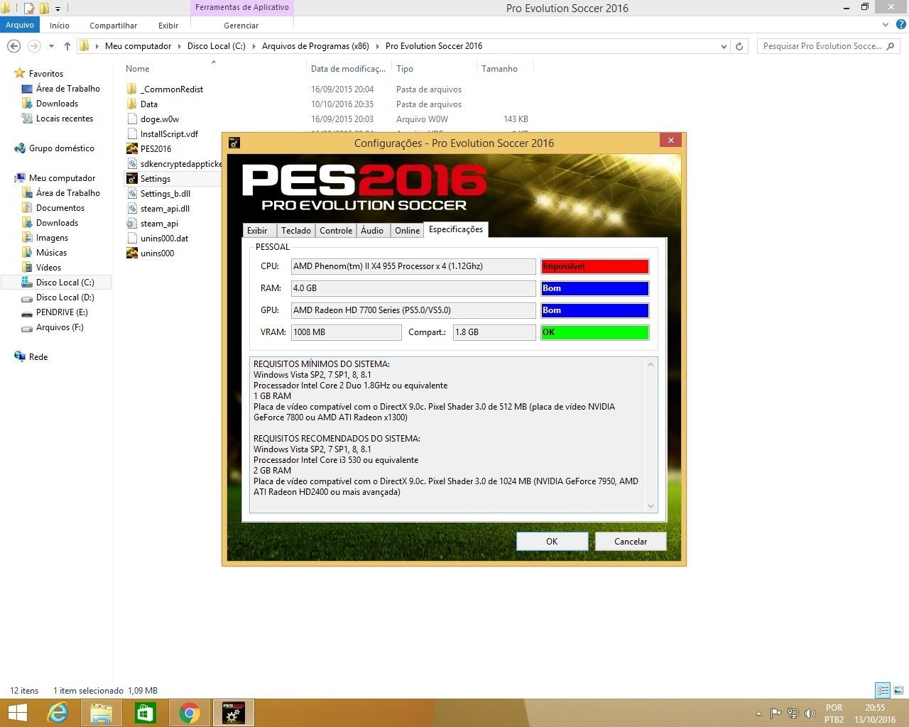Go forward in Explorer navigation
This screenshot has height=727, width=909.
click(x=33, y=46)
